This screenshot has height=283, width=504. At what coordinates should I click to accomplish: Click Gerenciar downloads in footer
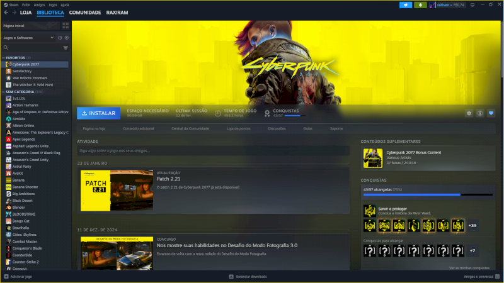click(x=251, y=277)
